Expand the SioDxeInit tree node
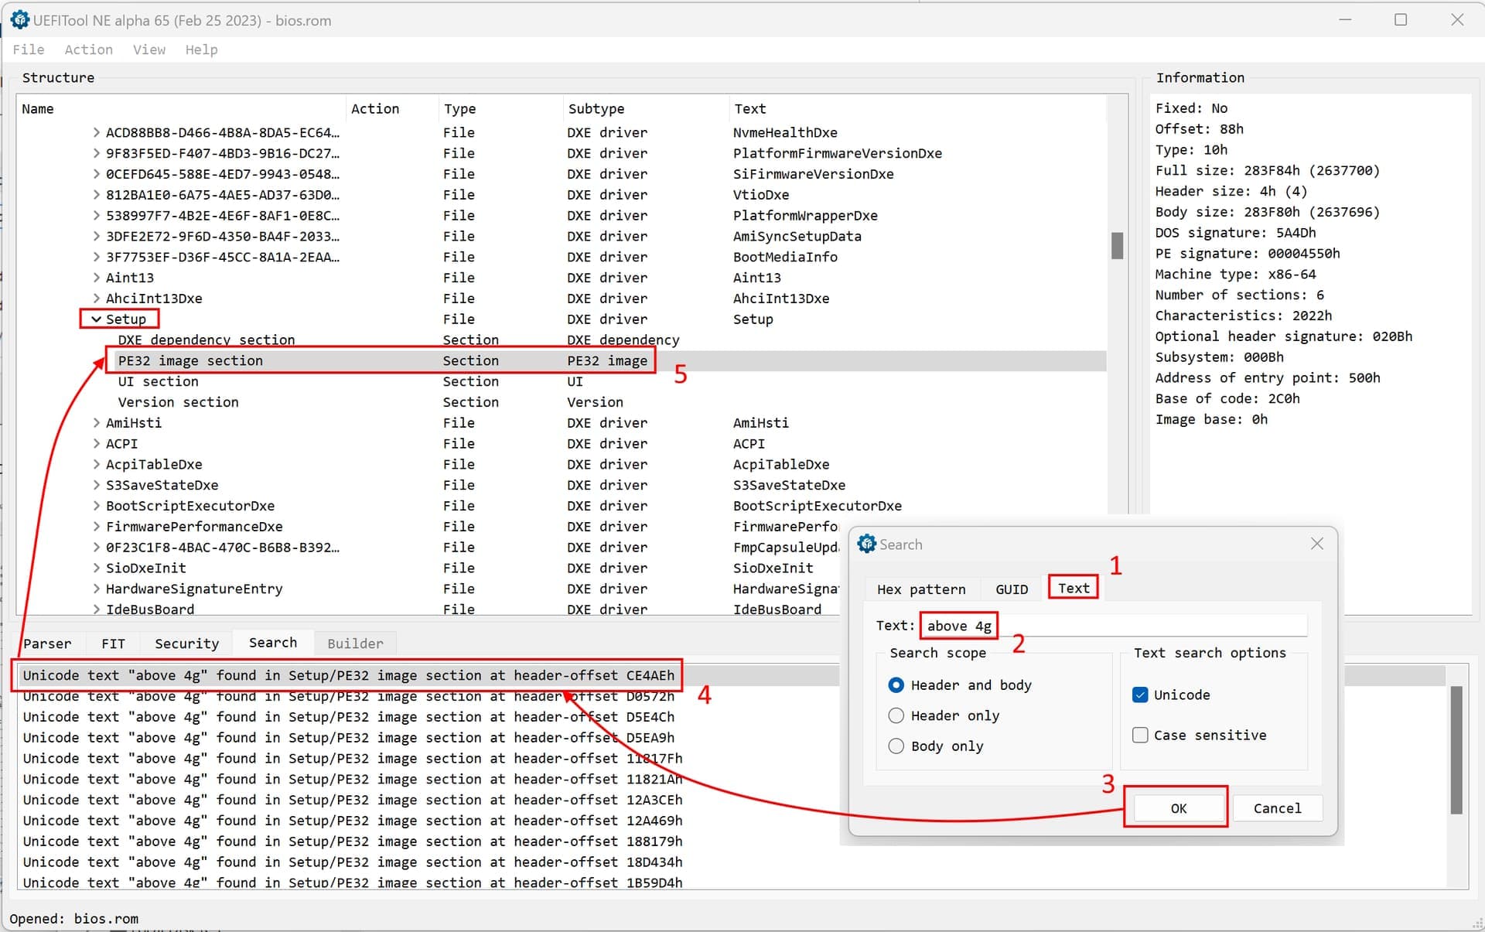Viewport: 1485px width, 932px height. (96, 568)
